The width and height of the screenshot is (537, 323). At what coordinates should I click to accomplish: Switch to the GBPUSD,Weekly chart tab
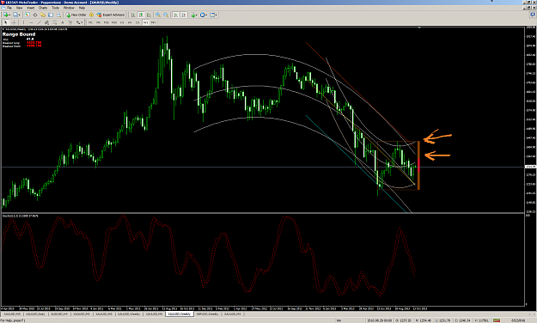pyautogui.click(x=208, y=314)
